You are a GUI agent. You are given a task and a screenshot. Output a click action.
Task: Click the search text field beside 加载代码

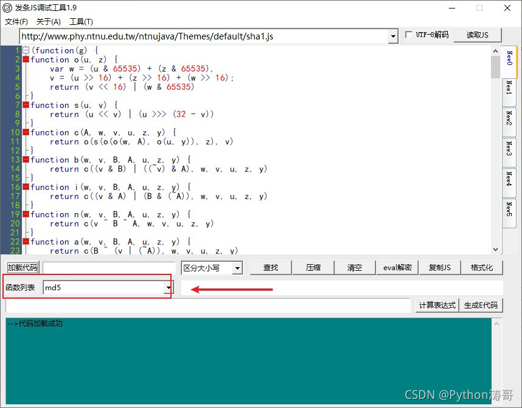point(109,268)
